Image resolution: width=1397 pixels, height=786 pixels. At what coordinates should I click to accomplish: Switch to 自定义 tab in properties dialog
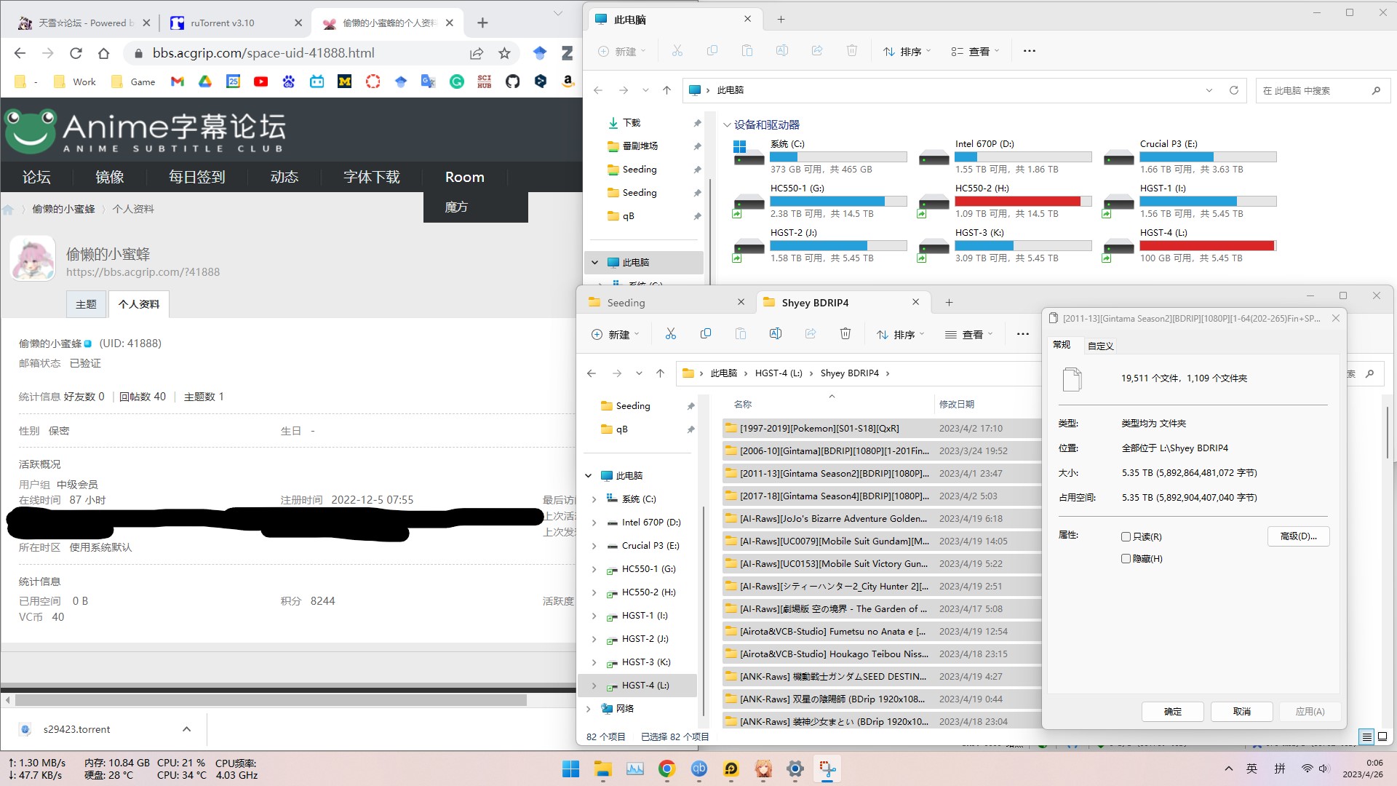[1100, 346]
